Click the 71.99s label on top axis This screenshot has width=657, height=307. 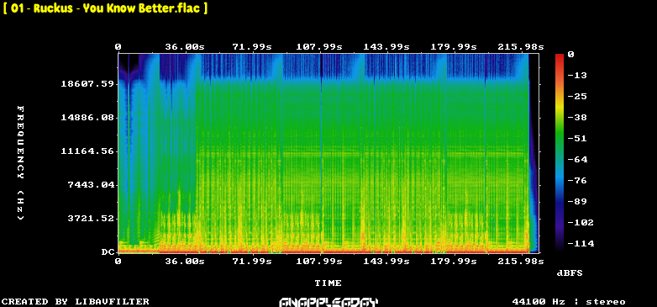point(252,47)
